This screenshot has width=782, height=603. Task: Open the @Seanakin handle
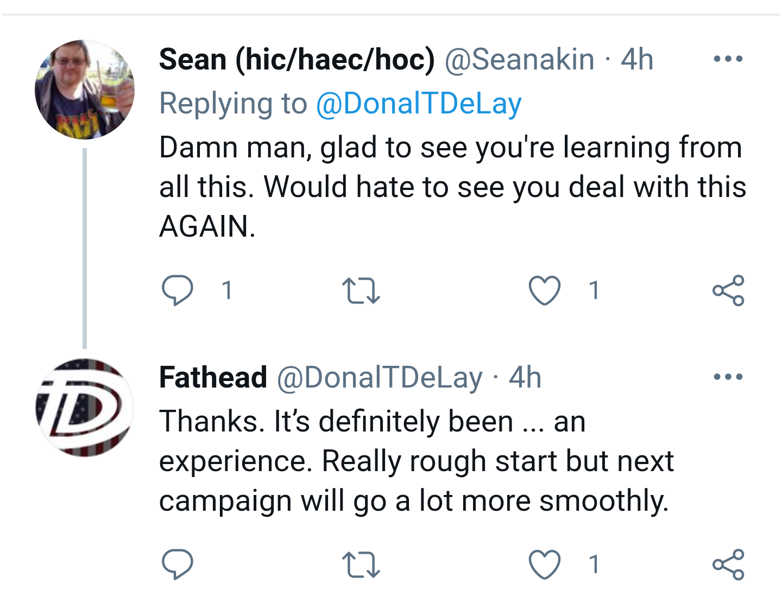[520, 59]
